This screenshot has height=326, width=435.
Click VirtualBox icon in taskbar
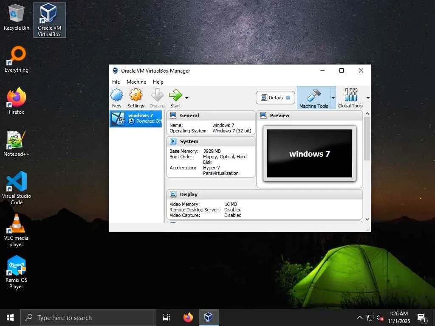[x=208, y=318]
